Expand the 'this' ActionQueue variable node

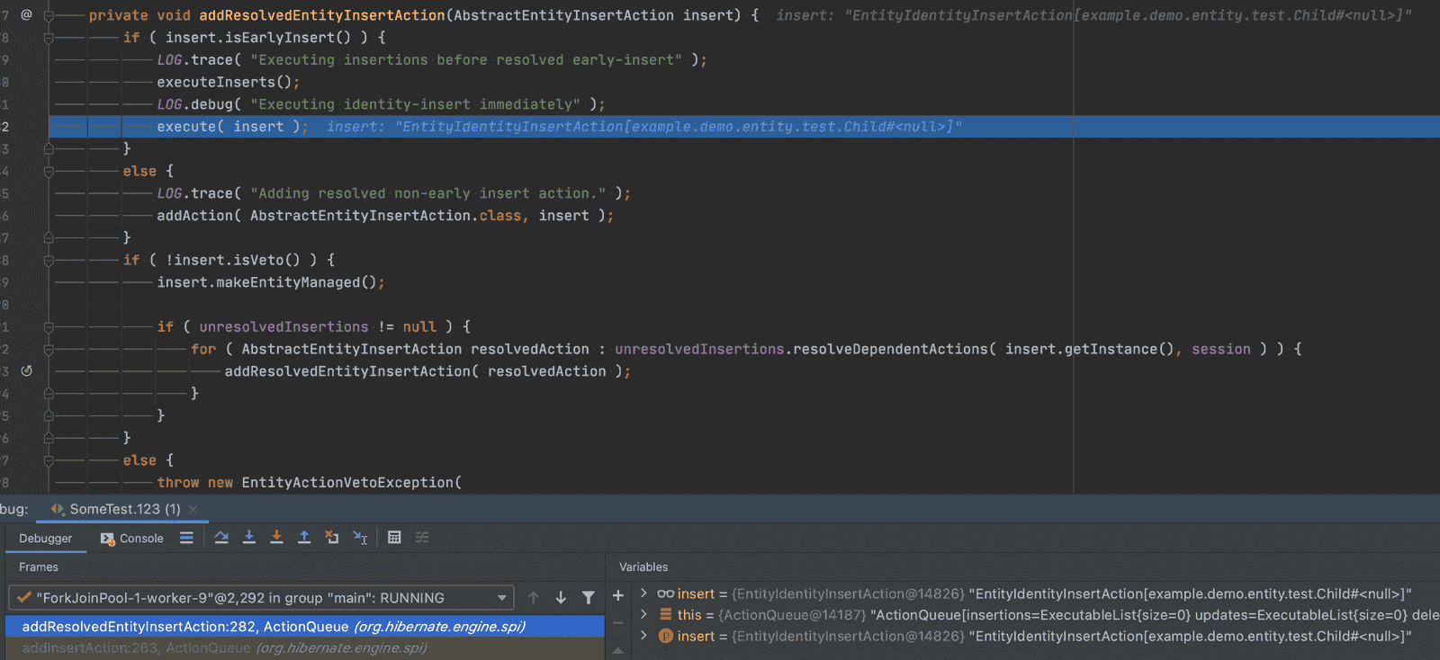pos(643,614)
